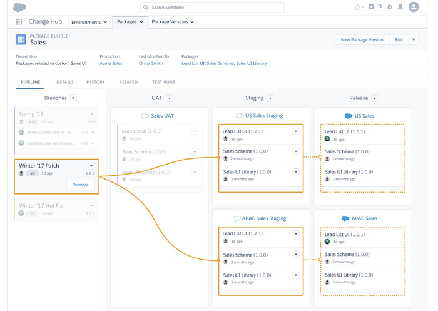Screen dimensions: 438x311
Task: Open the Help question mark icon
Action: [380, 7]
